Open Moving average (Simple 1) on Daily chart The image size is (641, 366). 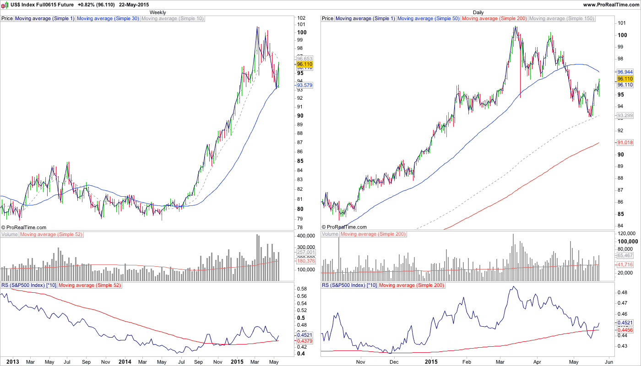pyautogui.click(x=365, y=19)
